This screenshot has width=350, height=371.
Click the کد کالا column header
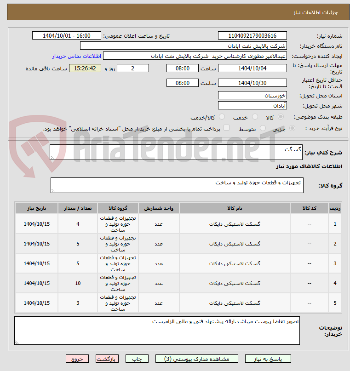(309, 208)
